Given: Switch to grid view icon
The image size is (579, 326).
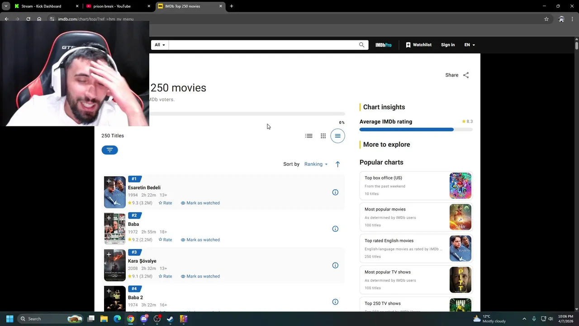Looking at the screenshot, I should click(x=323, y=136).
